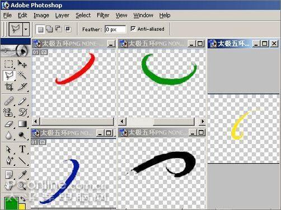Select the Clone Stamp tool
This screenshot has height=210, width=281.
8,112
